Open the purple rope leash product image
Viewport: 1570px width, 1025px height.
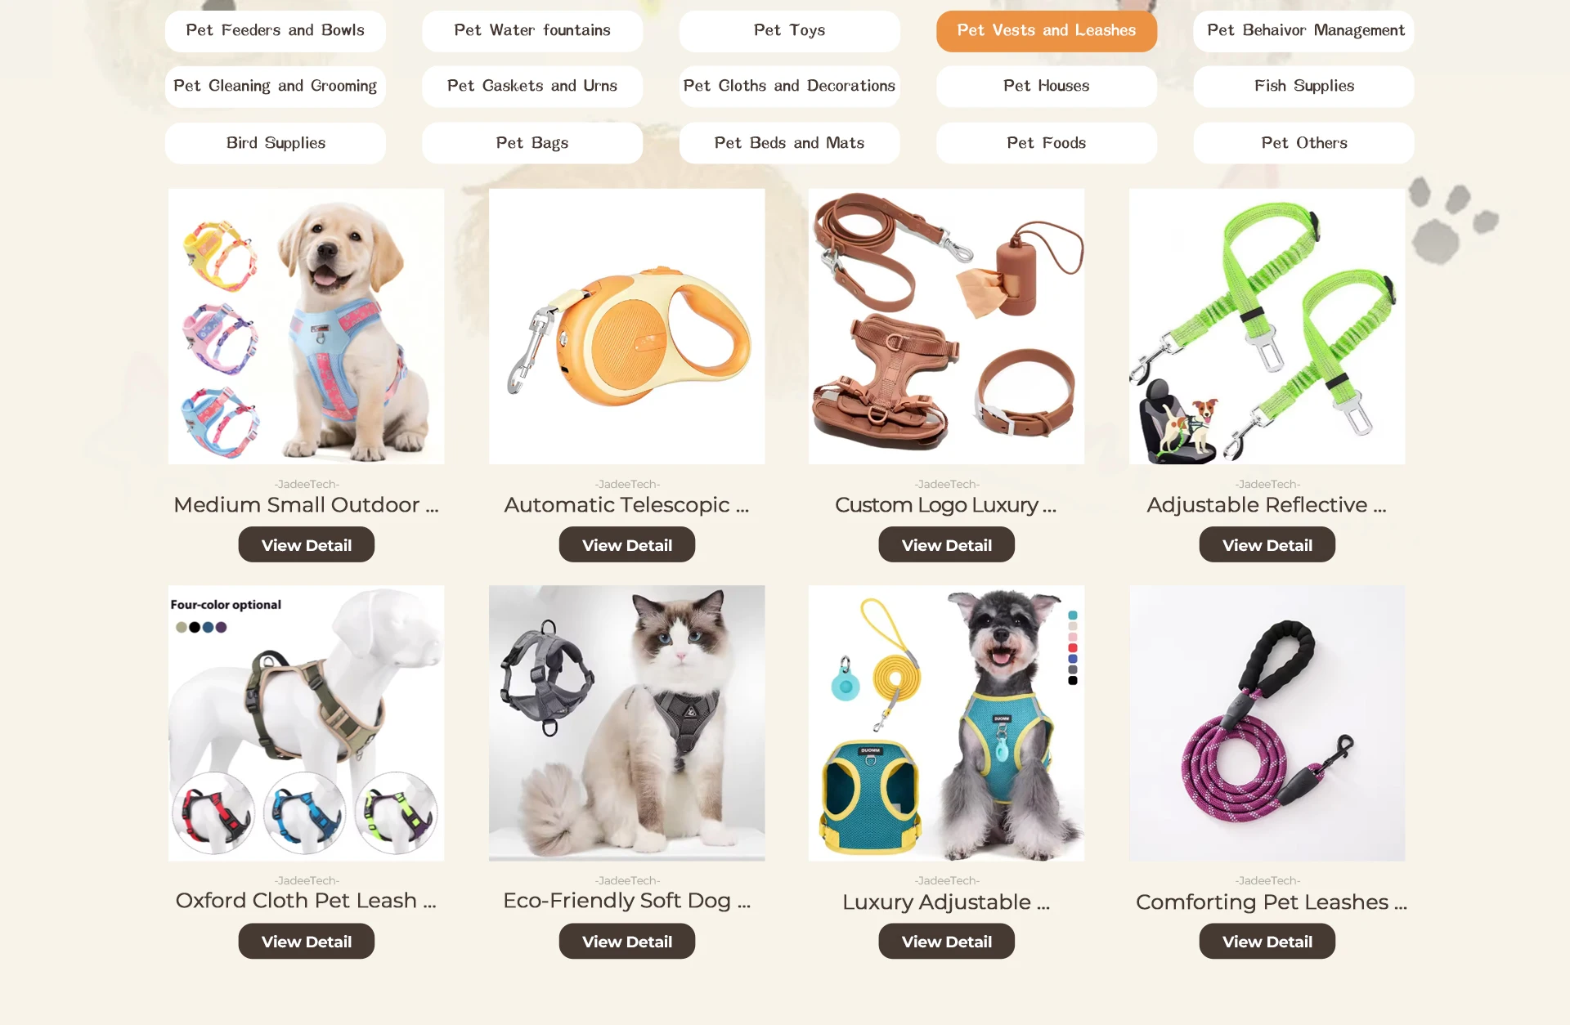(x=1267, y=723)
